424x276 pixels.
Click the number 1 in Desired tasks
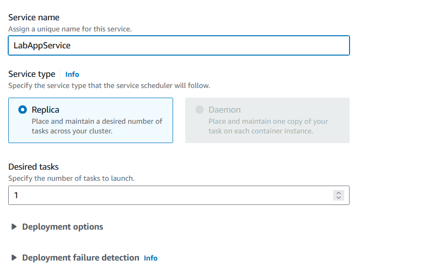pos(16,195)
